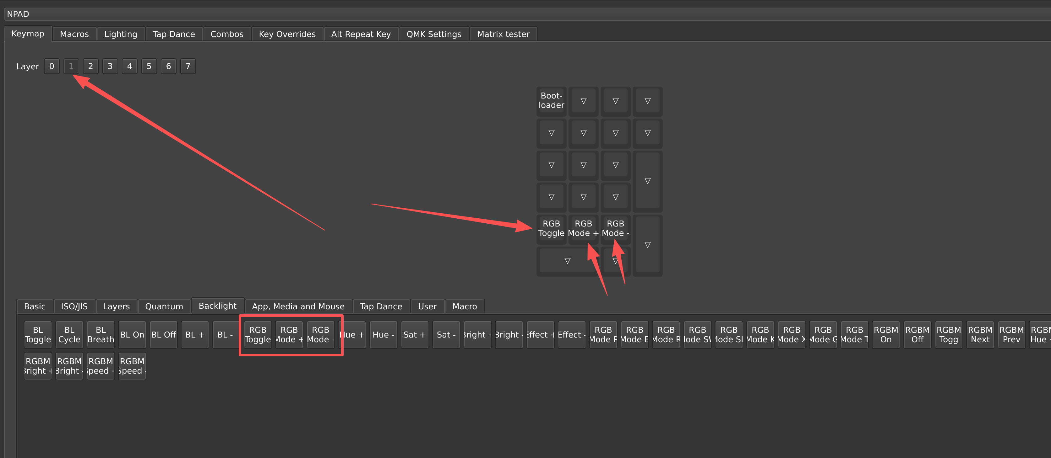Switch to layer 7
Screen dimensions: 1051x458
188,67
